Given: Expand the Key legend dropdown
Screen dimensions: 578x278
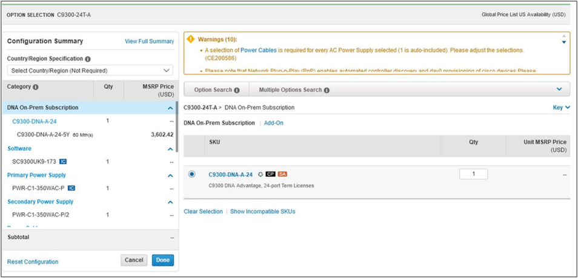Looking at the screenshot, I should pos(562,107).
